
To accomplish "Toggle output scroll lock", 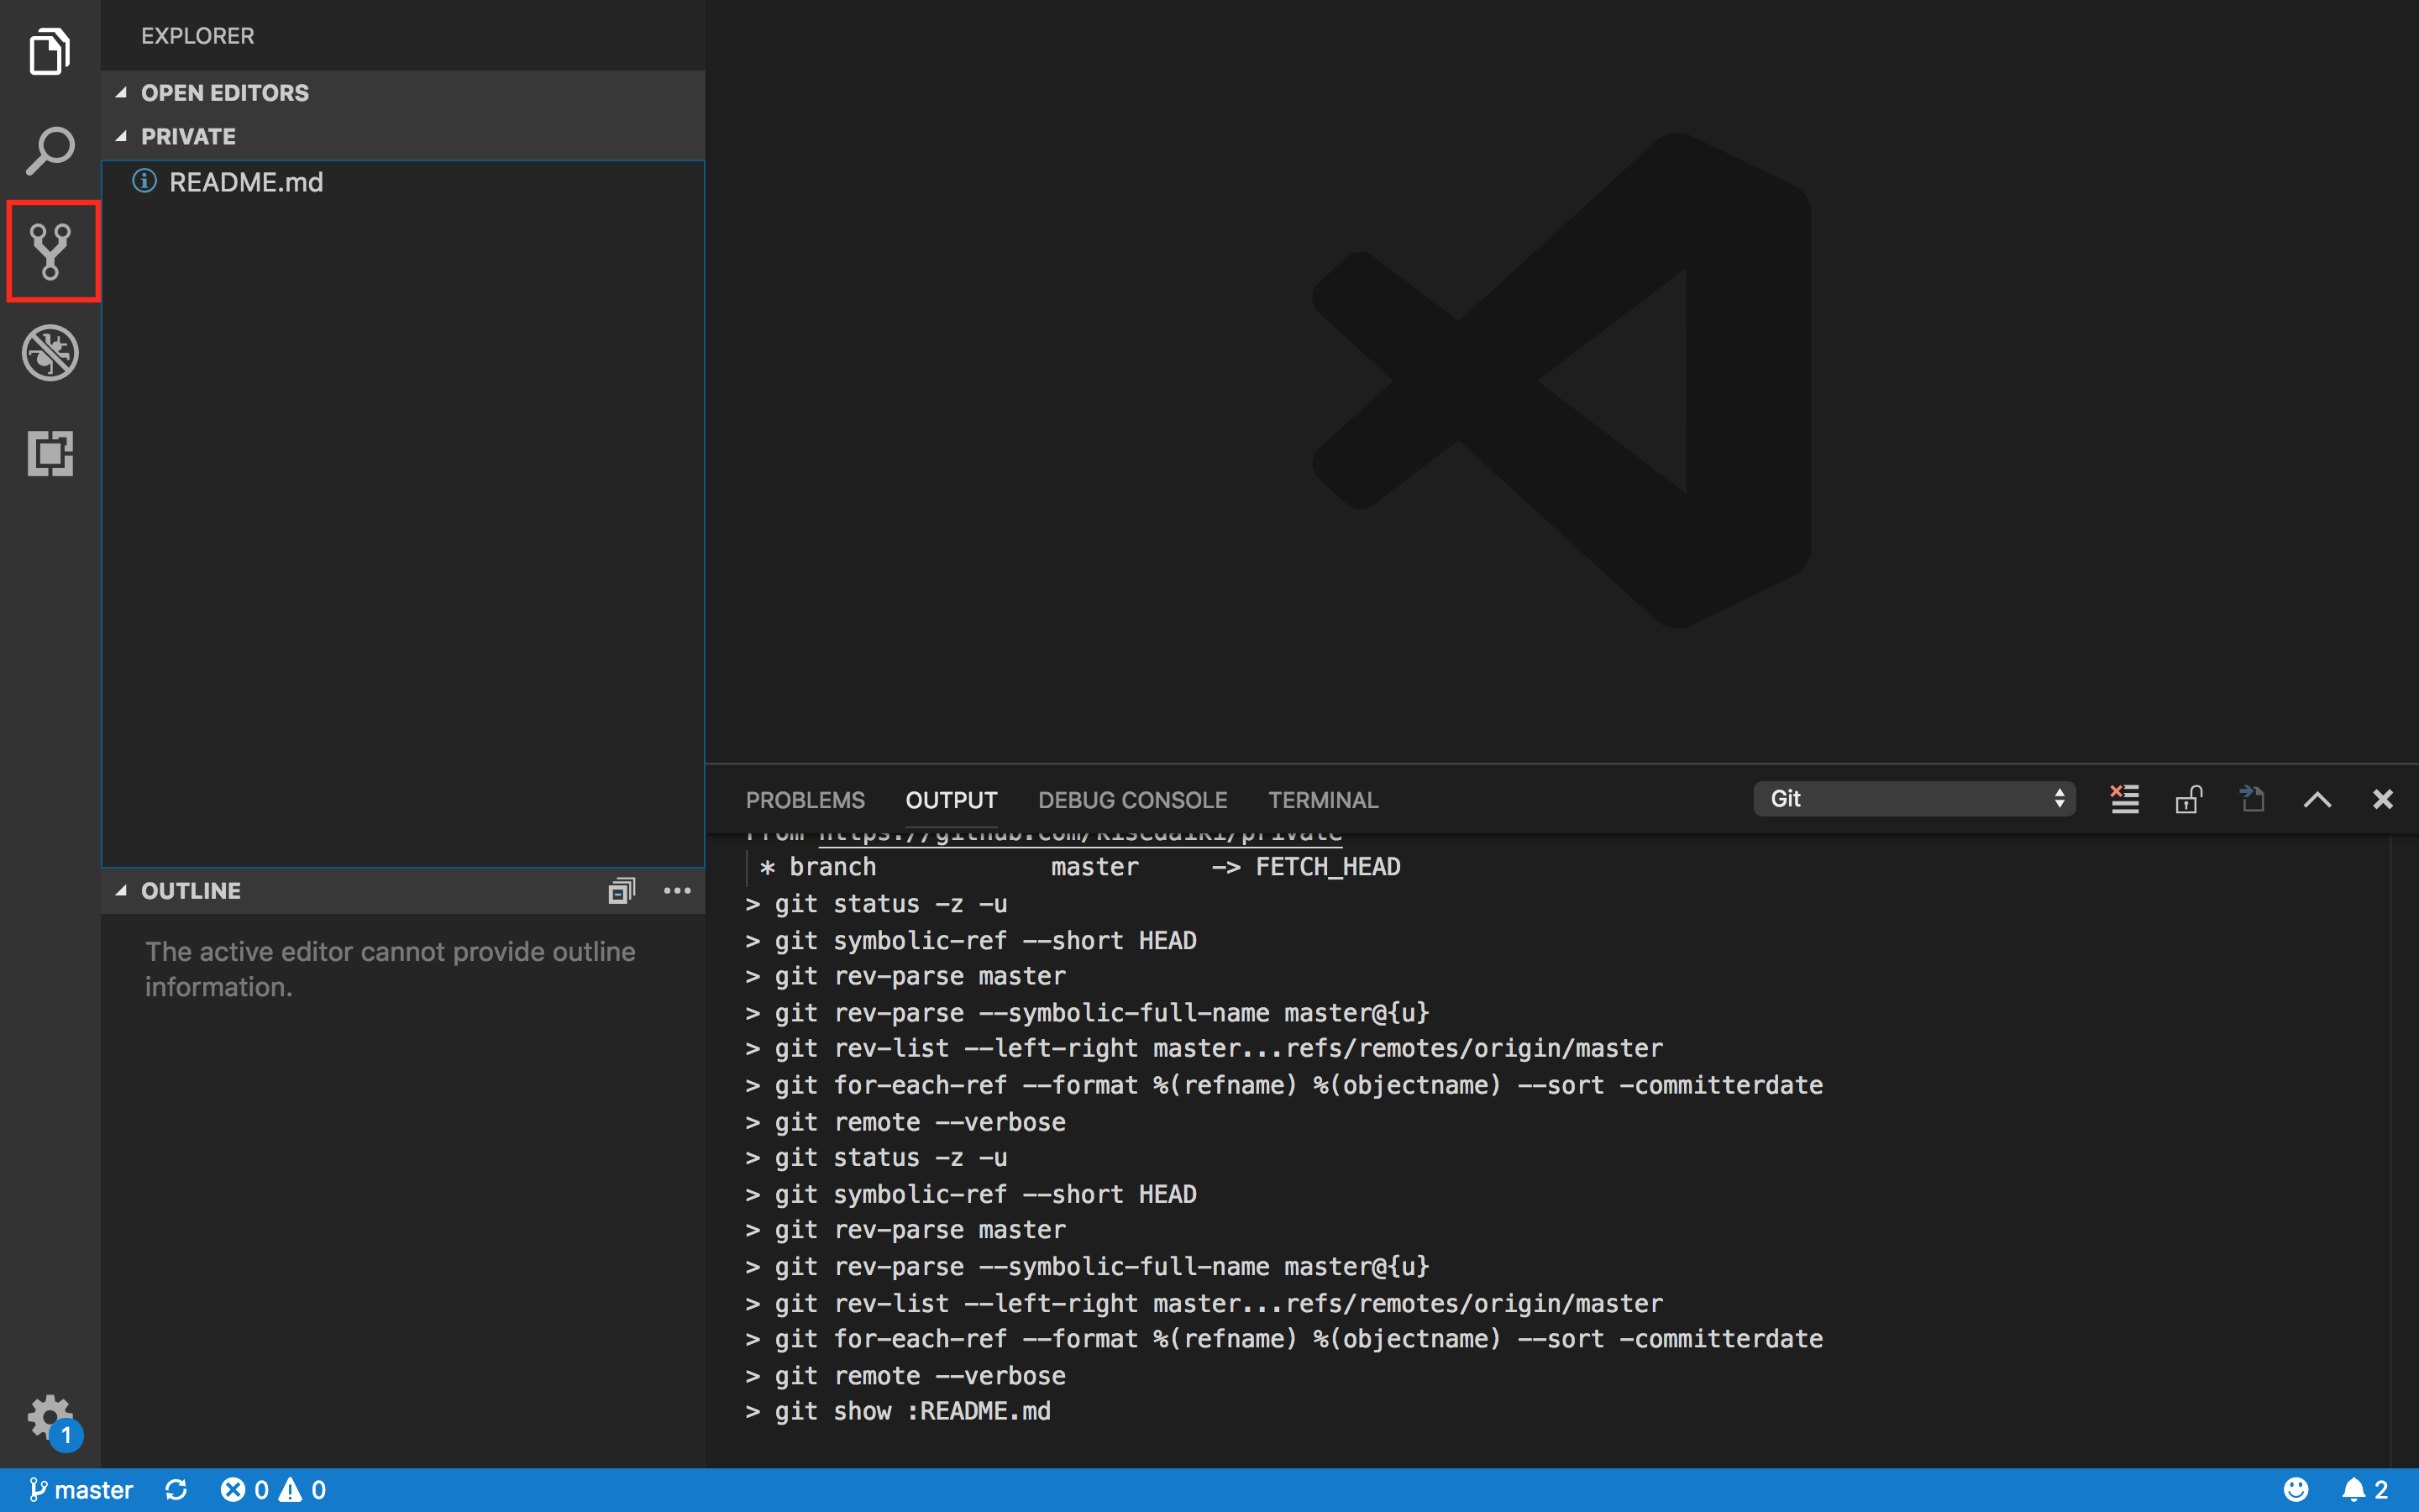I will pyautogui.click(x=2188, y=799).
